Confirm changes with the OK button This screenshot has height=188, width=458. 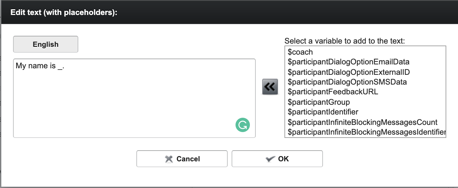[277, 159]
